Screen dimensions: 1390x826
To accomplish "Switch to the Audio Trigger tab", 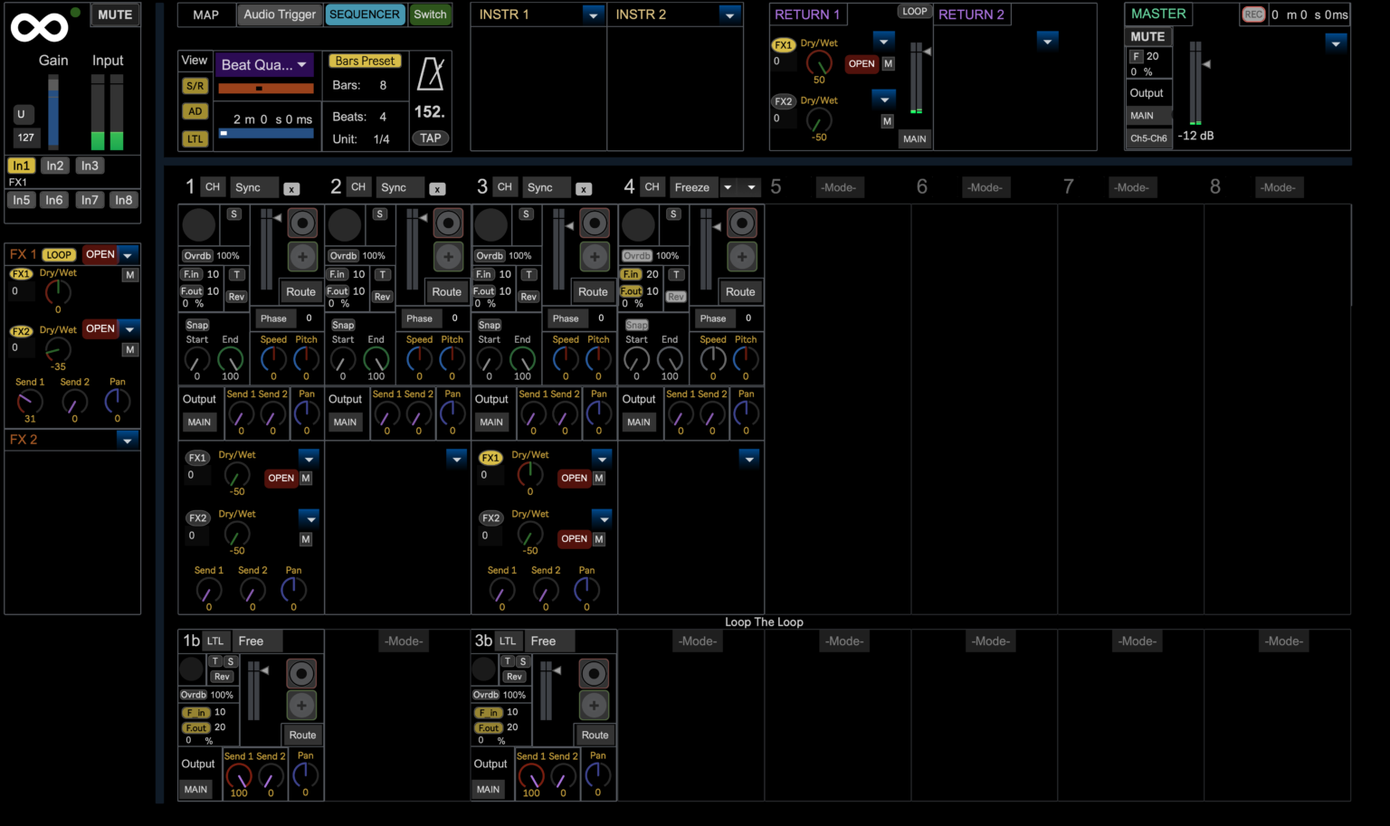I will click(x=279, y=14).
